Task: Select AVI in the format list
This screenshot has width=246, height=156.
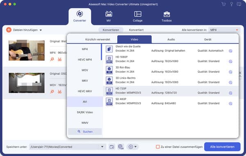Action: [x=85, y=102]
